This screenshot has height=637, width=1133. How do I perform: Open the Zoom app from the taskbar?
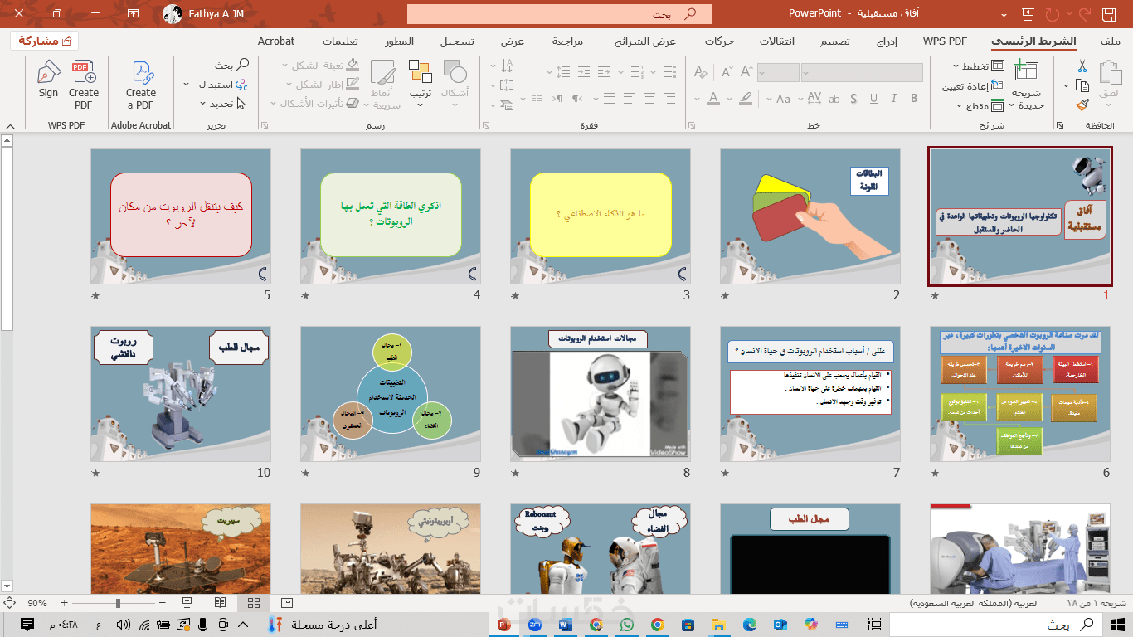coord(534,624)
